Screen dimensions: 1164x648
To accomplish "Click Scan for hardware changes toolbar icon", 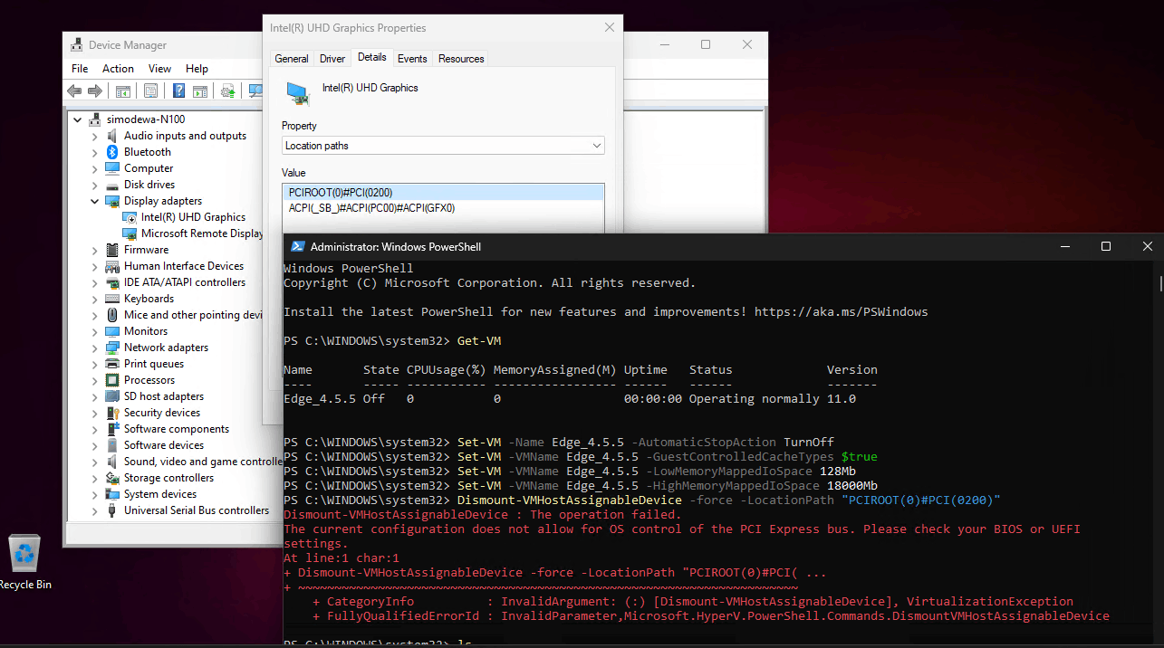I will tap(255, 91).
